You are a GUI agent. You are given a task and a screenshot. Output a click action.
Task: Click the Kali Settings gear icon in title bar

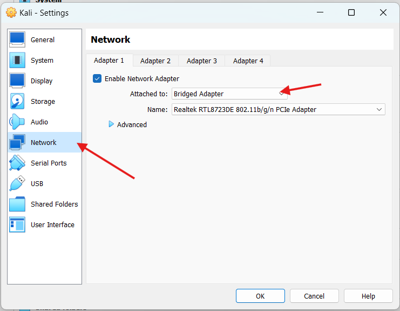click(11, 12)
